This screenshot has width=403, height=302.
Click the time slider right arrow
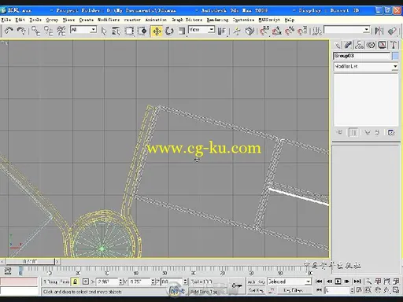pyautogui.click(x=57, y=261)
